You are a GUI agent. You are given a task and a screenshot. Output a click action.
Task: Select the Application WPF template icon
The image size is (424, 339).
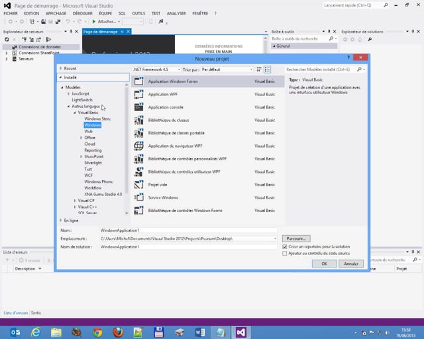pyautogui.click(x=138, y=94)
